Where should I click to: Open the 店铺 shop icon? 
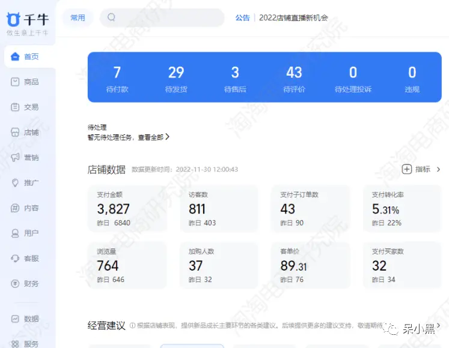[x=15, y=132]
